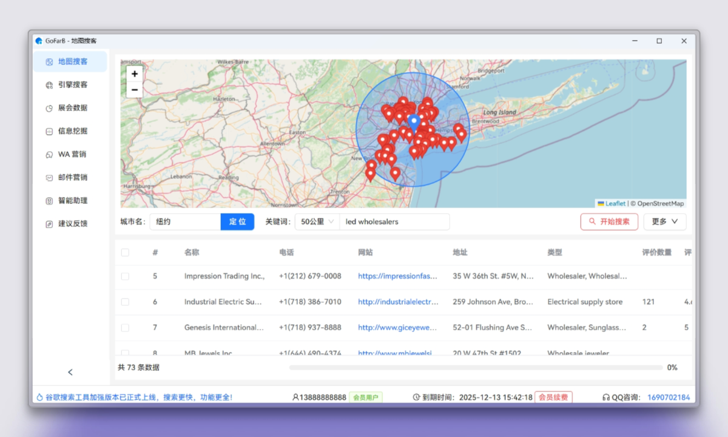Viewport: 728px width, 437px height.
Task: Open 邮件营销 in the sidebar
Action: (x=70, y=177)
